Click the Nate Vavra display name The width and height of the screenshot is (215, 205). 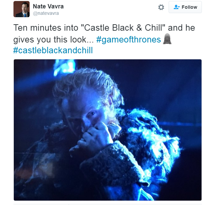click(x=48, y=6)
